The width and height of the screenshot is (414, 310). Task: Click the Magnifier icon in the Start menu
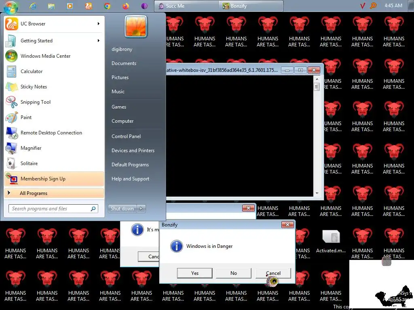click(x=12, y=148)
